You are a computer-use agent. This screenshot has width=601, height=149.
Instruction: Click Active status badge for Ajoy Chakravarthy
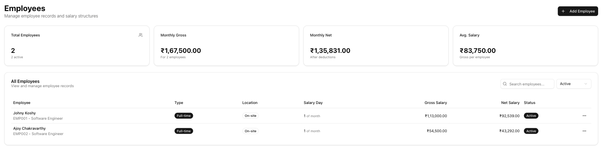pyautogui.click(x=531, y=131)
